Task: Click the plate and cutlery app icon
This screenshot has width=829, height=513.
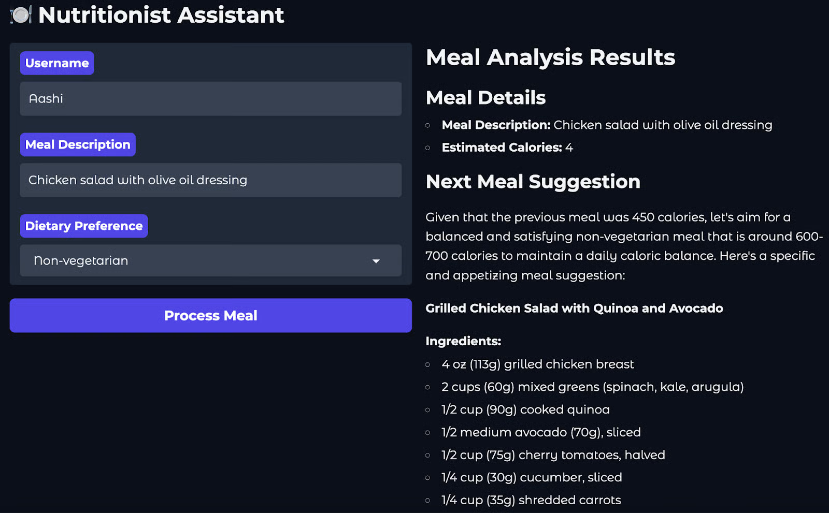Action: click(21, 14)
